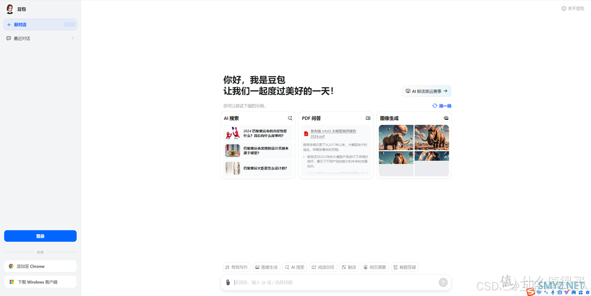This screenshot has height=296, width=591.
Task: Start a 新对话 new chat
Action: [40, 25]
